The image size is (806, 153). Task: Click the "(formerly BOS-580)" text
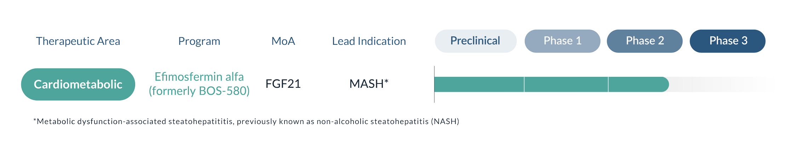199,91
